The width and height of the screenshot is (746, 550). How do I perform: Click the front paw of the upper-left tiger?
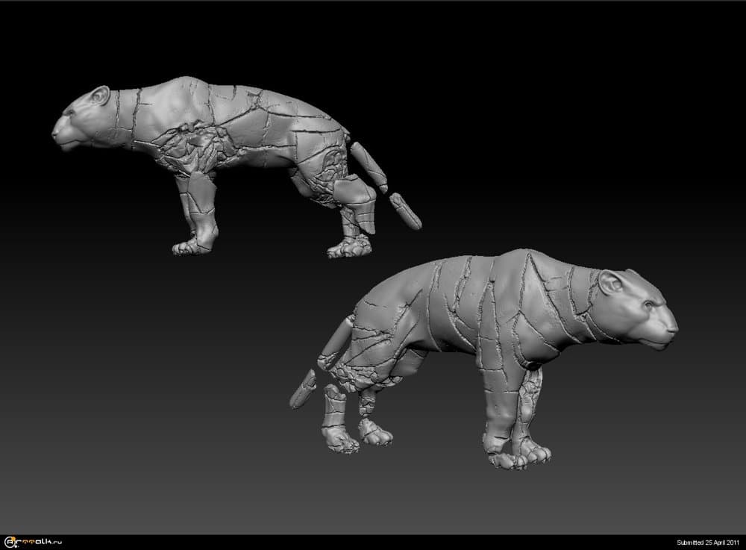(192, 244)
